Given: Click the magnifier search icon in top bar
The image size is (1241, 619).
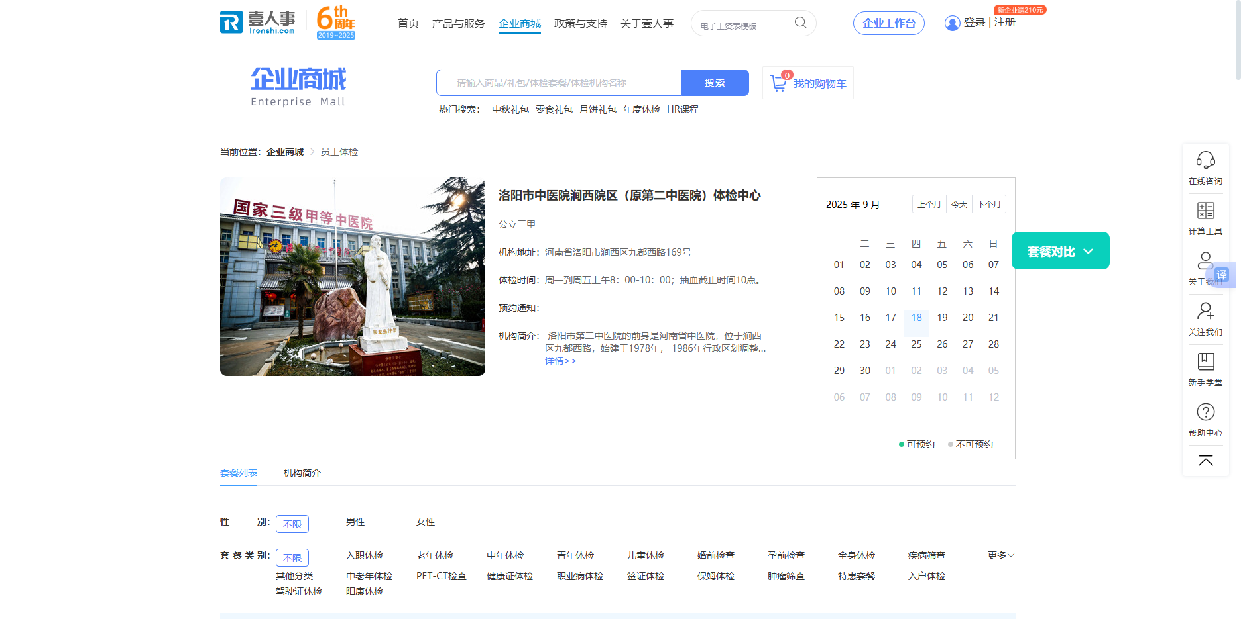Looking at the screenshot, I should (801, 23).
